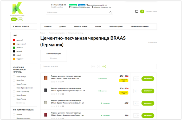Open the Монтаж menu item
The height and width of the screenshot is (120, 182).
(x=98, y=27)
